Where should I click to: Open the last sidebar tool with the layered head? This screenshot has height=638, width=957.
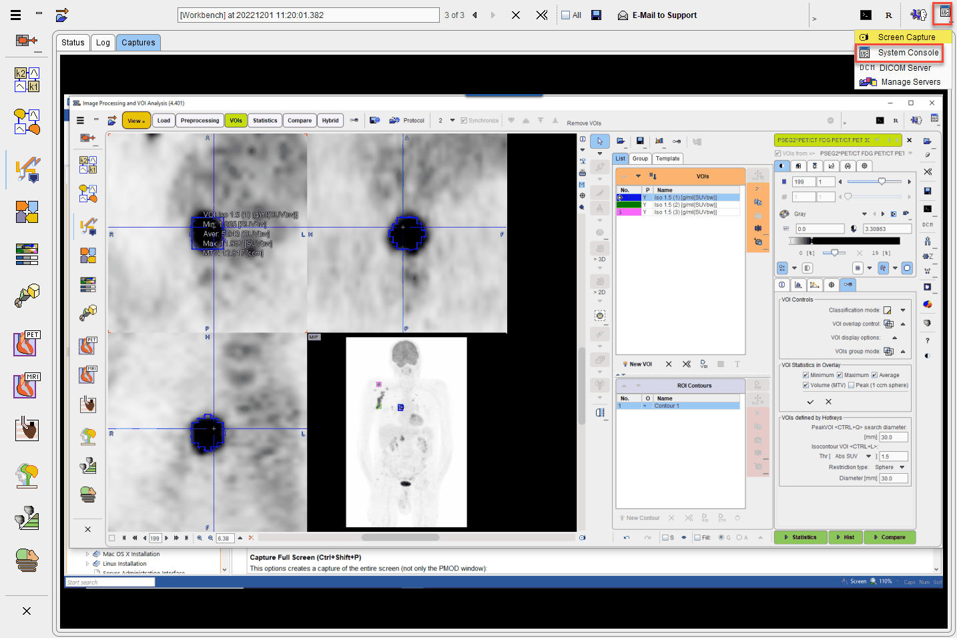(27, 560)
